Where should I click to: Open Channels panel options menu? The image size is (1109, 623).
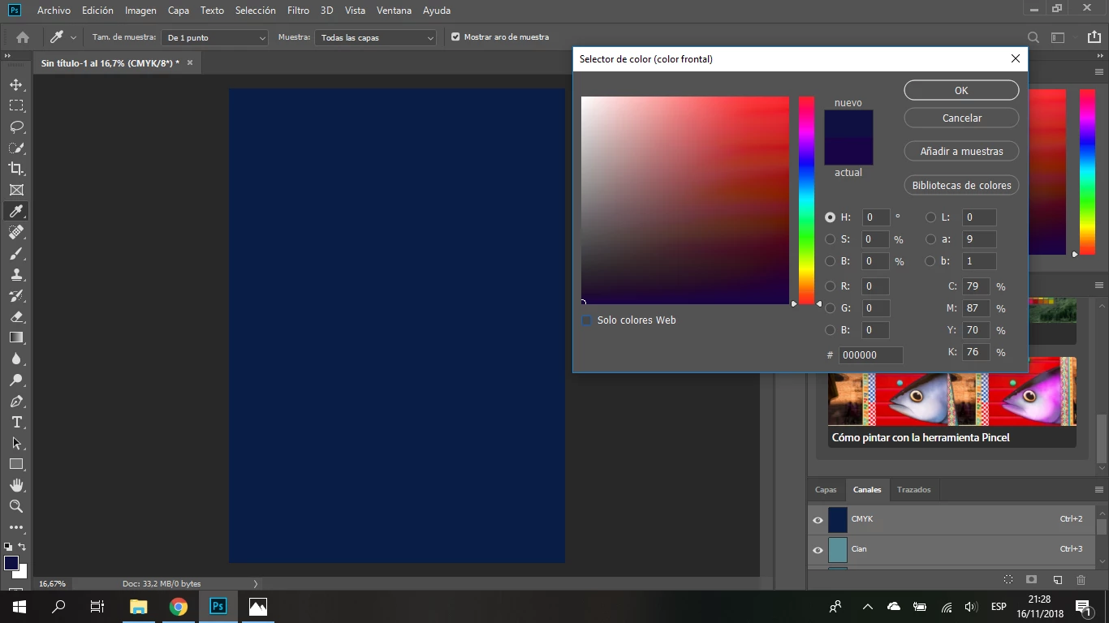[1099, 490]
